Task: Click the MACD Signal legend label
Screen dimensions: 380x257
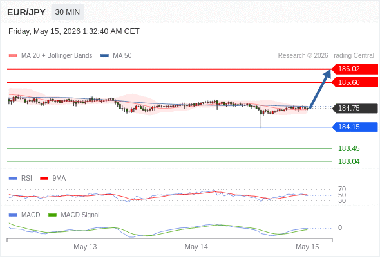Action: coord(80,215)
